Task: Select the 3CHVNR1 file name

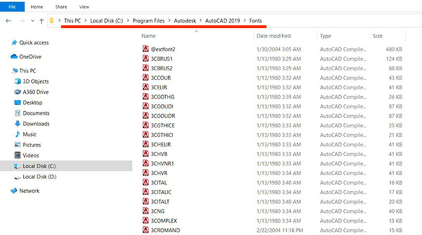Action: click(162, 164)
